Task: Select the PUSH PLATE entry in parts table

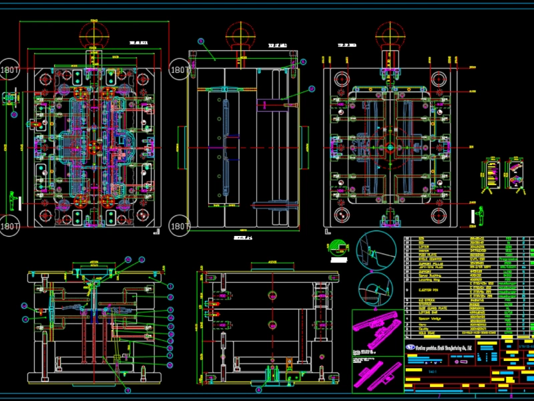Action: 427,255
